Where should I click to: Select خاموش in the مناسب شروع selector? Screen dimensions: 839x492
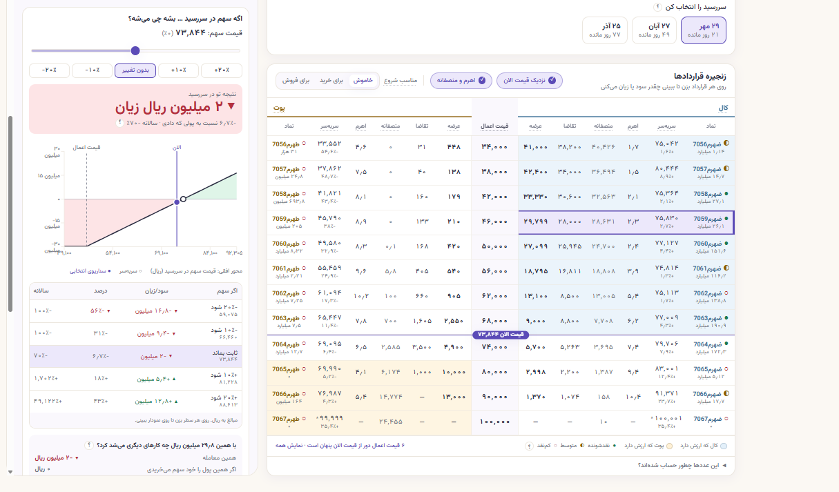tap(363, 81)
